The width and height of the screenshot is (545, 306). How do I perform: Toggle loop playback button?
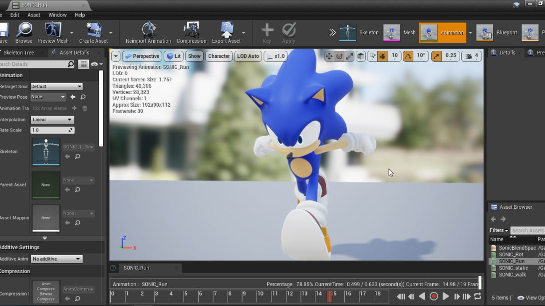pos(478,297)
